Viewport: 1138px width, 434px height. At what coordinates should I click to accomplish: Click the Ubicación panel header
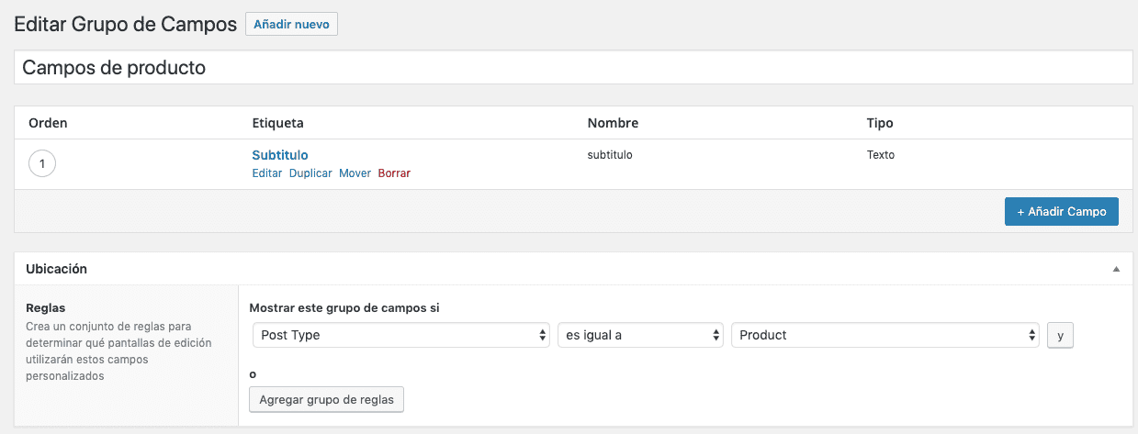pos(573,269)
